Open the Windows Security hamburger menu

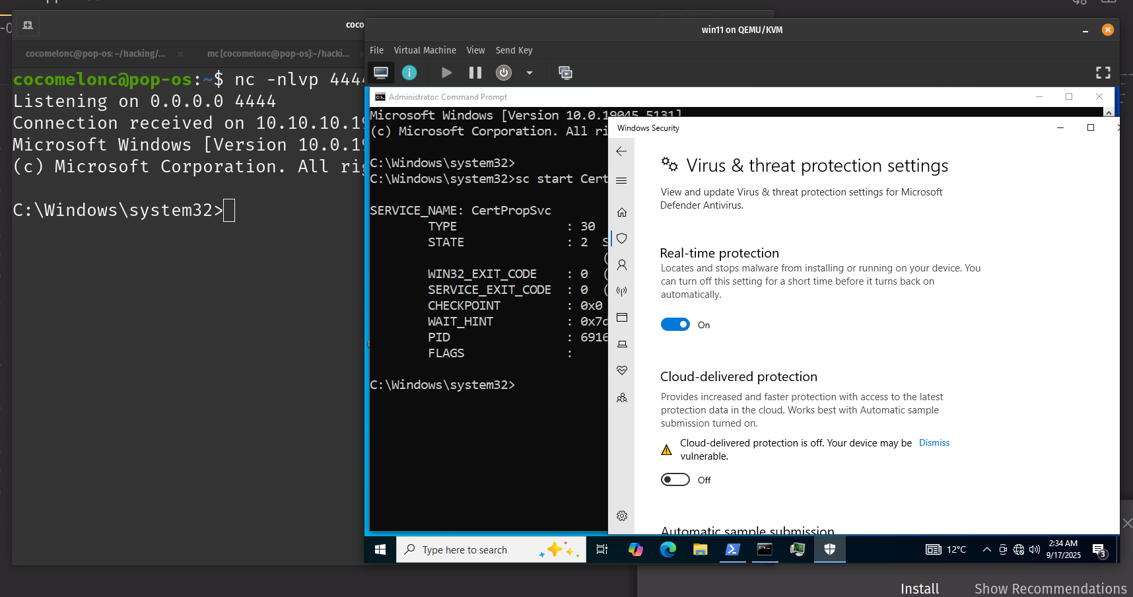pos(621,180)
